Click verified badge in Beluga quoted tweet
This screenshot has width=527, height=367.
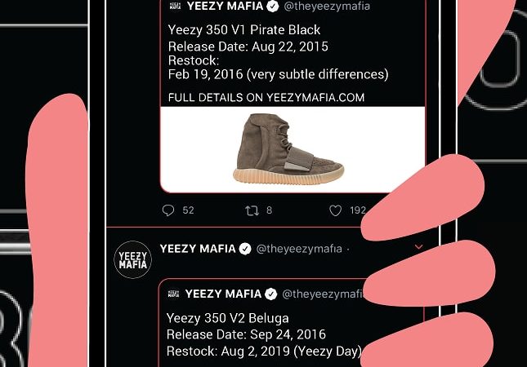[271, 294]
